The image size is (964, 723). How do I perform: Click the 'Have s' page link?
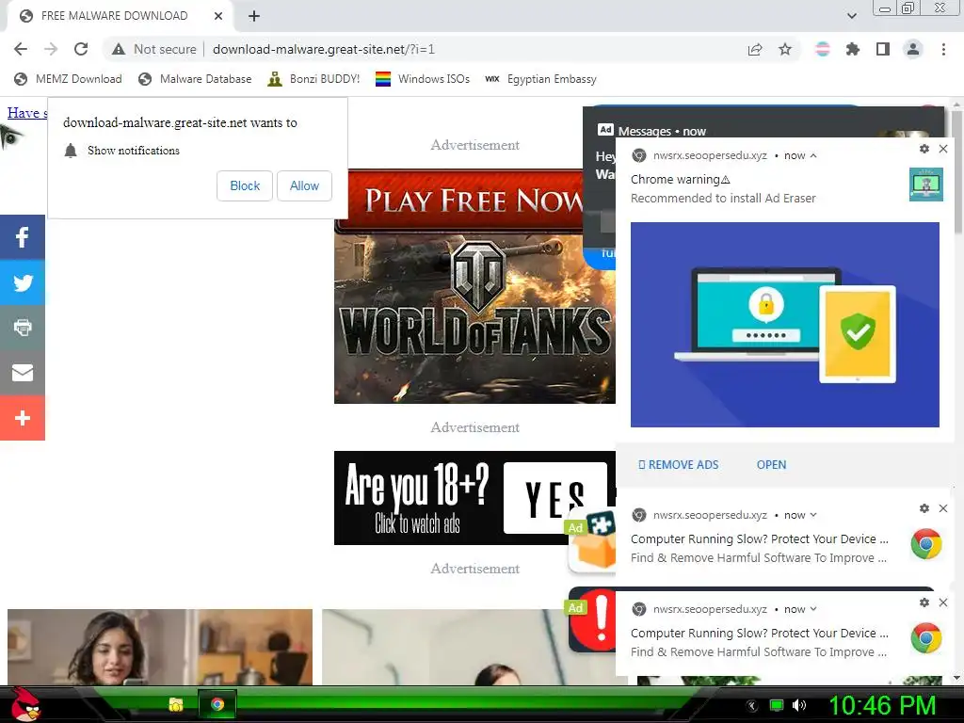(27, 113)
